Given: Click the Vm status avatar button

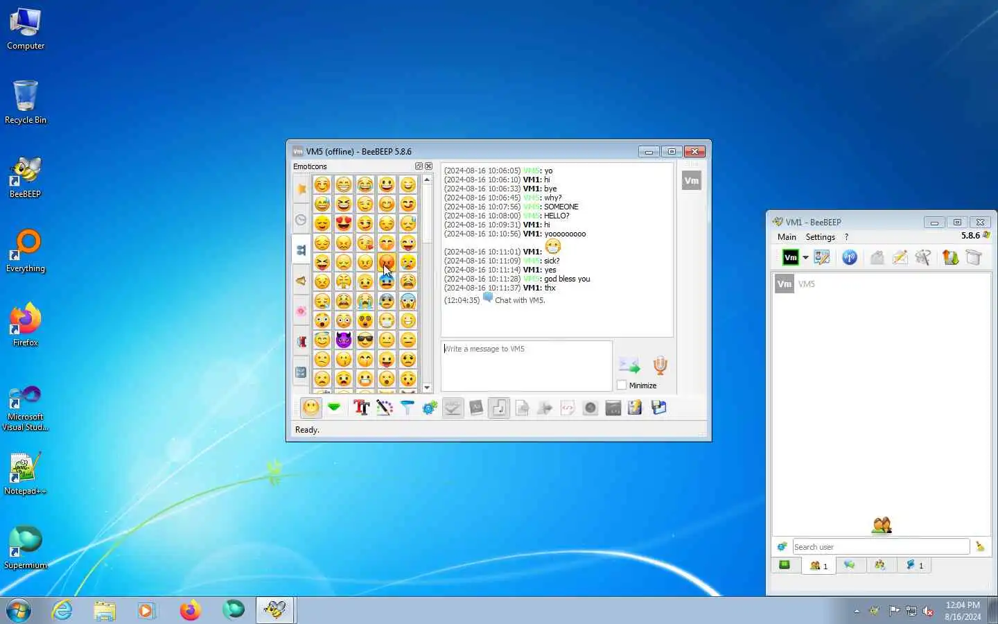Looking at the screenshot, I should [791, 257].
